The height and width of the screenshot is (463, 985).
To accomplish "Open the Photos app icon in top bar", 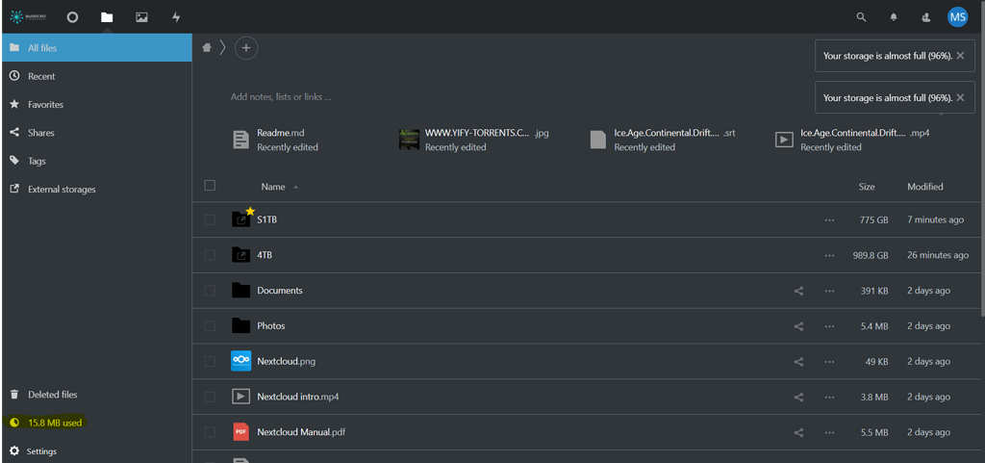I will (x=142, y=17).
